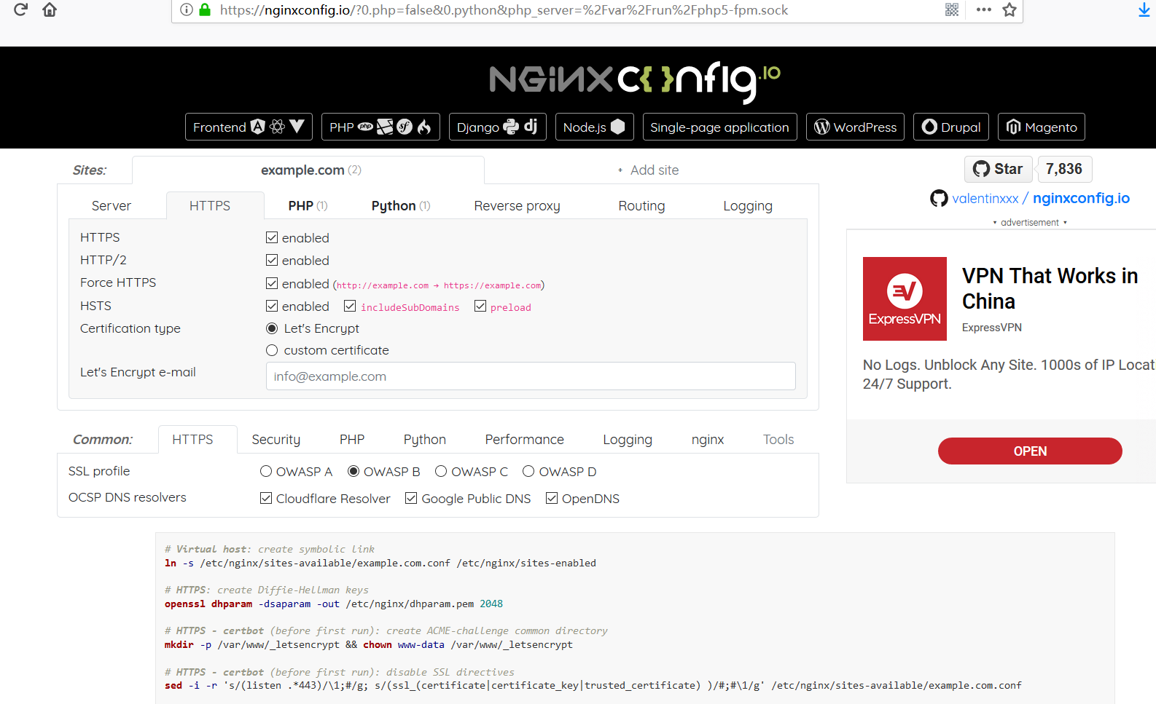Select the Django preset

pyautogui.click(x=497, y=127)
